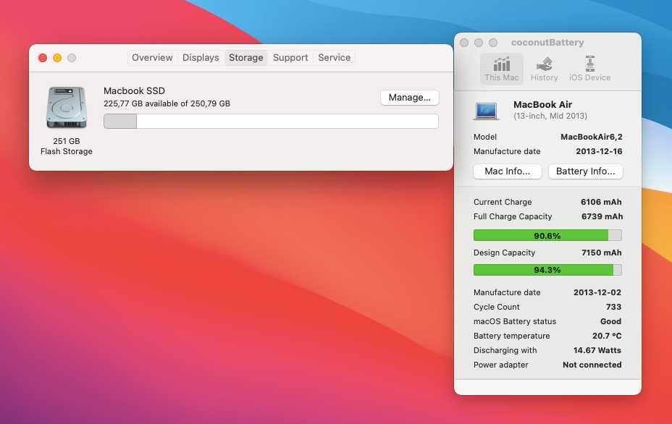Click the Macbook SSD hard drive icon
The height and width of the screenshot is (424, 672).
[67, 107]
